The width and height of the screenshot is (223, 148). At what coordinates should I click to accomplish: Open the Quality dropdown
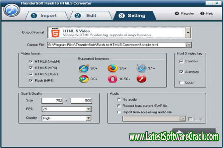89,118
